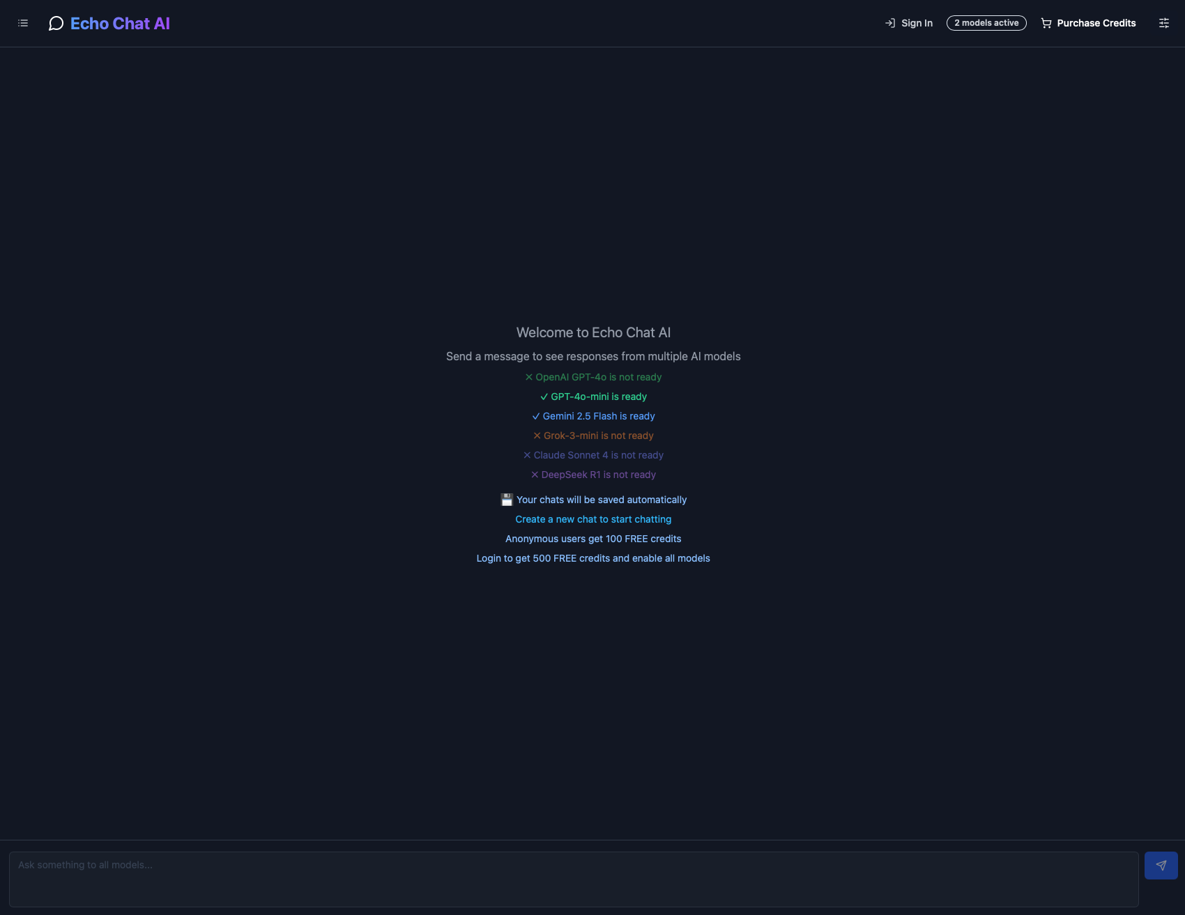
Task: Click 'GPT-4o-mini is ready' status
Action: [593, 397]
